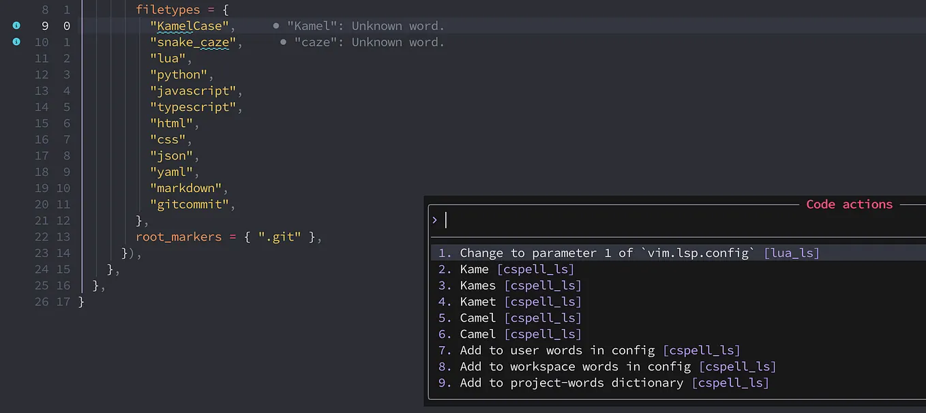Click the bullet before the Kamel diagnostic message
The image size is (926, 413).
point(275,26)
